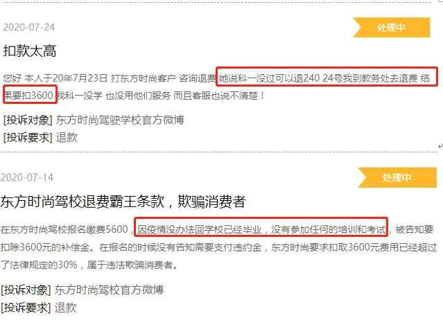Click the text 在东方时尚驾校报名缴费5600
443x320 pixels.
tap(64, 229)
